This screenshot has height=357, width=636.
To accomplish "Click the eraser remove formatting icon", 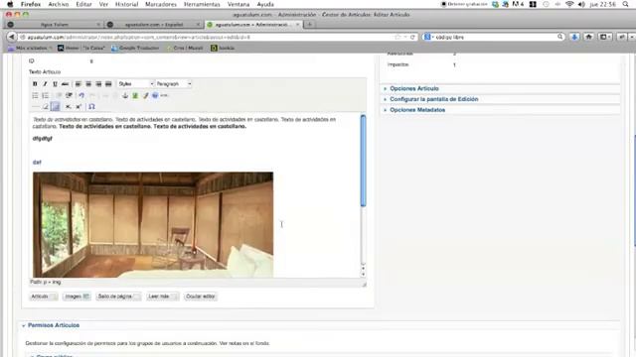I will coord(46,106).
